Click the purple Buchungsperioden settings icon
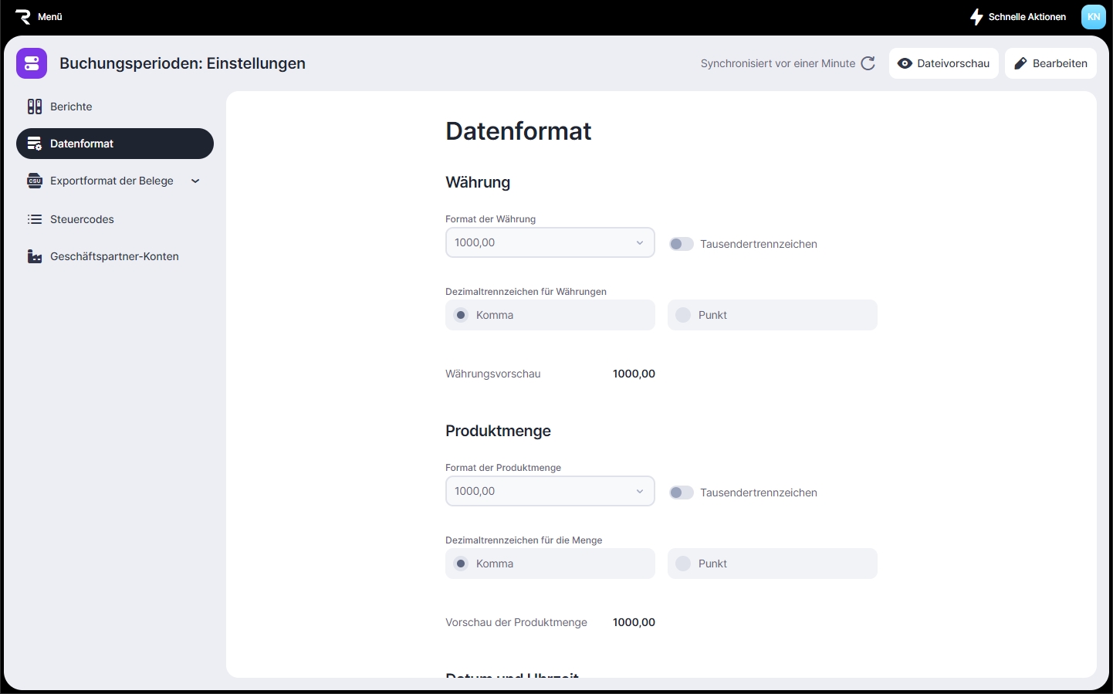Viewport: 1113px width, 694px height. 32,63
